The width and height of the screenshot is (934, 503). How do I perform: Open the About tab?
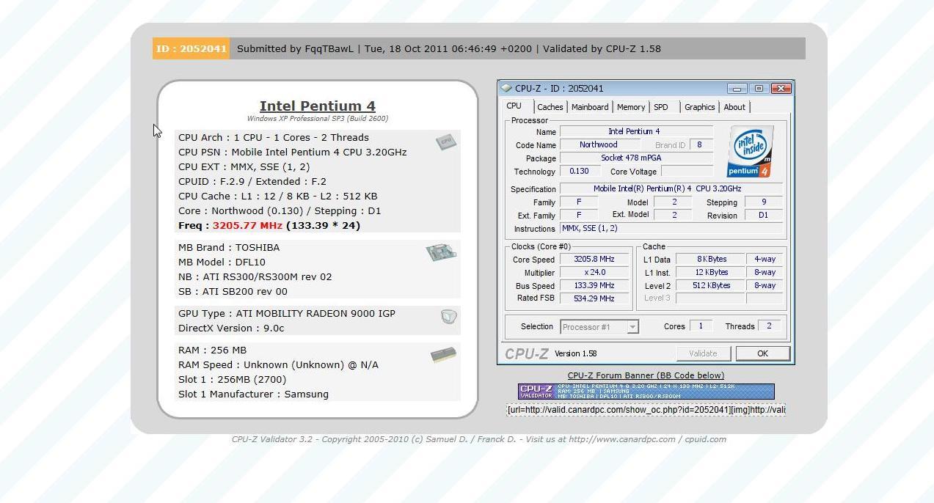[734, 107]
